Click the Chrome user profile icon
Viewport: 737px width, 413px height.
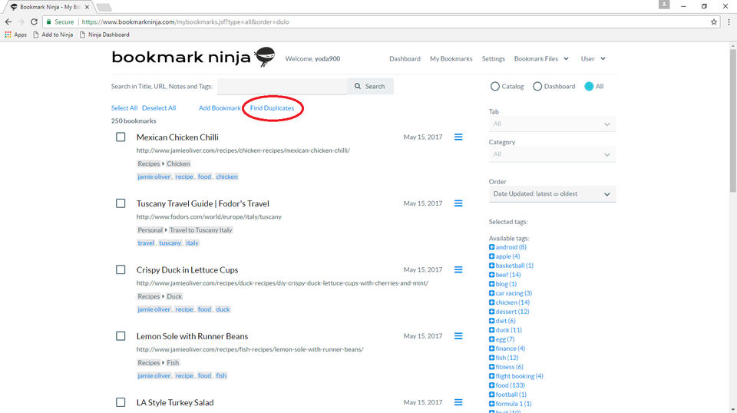(663, 5)
